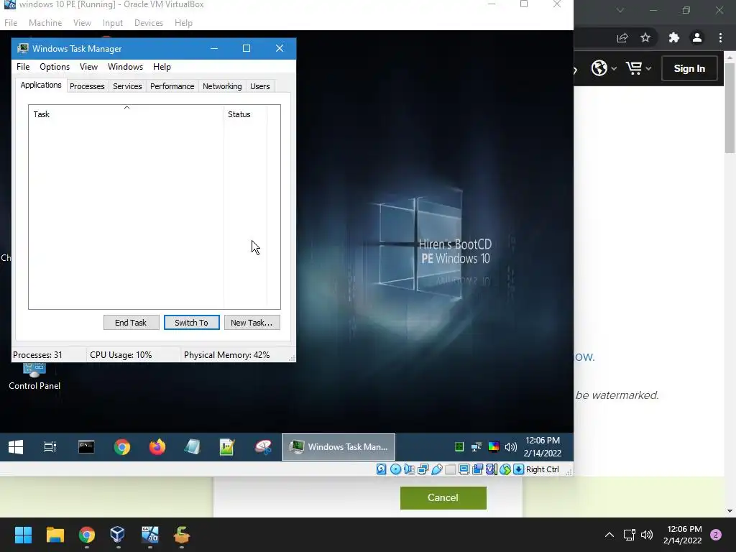Click VirtualBox optical drive indicator
Viewport: 736px width, 552px height.
coord(396,469)
